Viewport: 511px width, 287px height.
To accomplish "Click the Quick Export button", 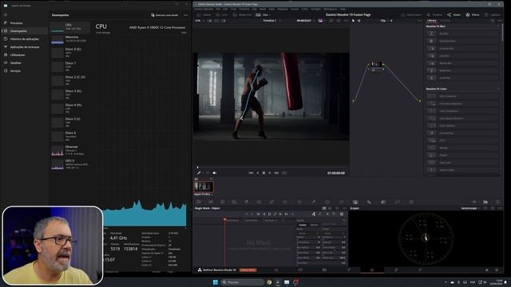I will coord(411,14).
